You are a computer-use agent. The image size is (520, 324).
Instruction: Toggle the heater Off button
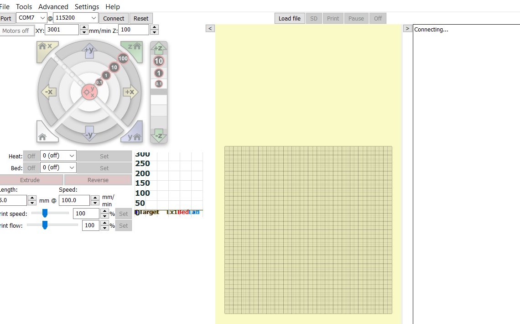point(31,156)
